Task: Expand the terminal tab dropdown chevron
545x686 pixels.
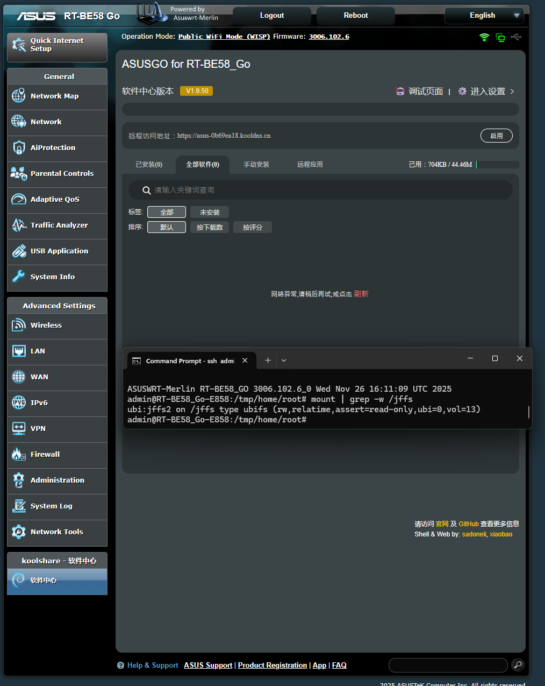Action: (284, 360)
